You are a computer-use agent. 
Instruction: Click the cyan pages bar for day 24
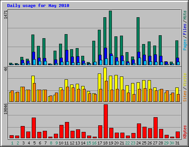pos(140,61)
